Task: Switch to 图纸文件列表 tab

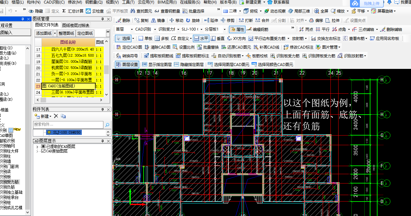Action: (x=47, y=25)
